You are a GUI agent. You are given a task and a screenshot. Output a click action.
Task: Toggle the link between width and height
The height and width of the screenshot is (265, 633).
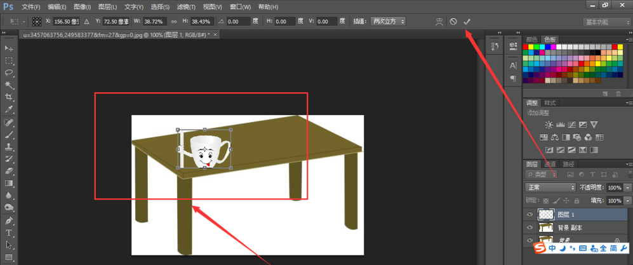click(x=174, y=21)
